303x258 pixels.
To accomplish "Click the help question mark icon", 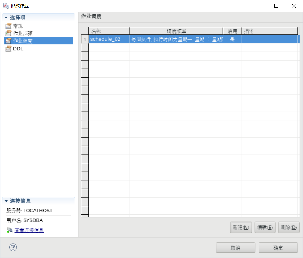I will pyautogui.click(x=13, y=247).
